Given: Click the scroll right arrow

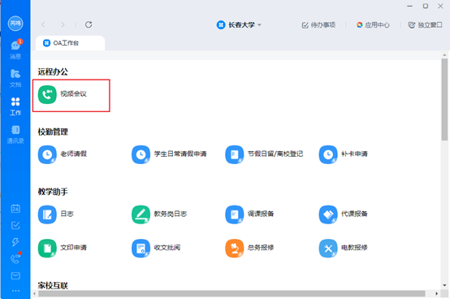Looking at the screenshot, I should pyautogui.click(x=436, y=293).
